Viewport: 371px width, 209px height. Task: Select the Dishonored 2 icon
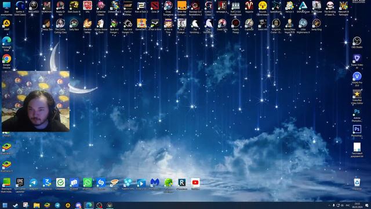[x=115, y=7]
